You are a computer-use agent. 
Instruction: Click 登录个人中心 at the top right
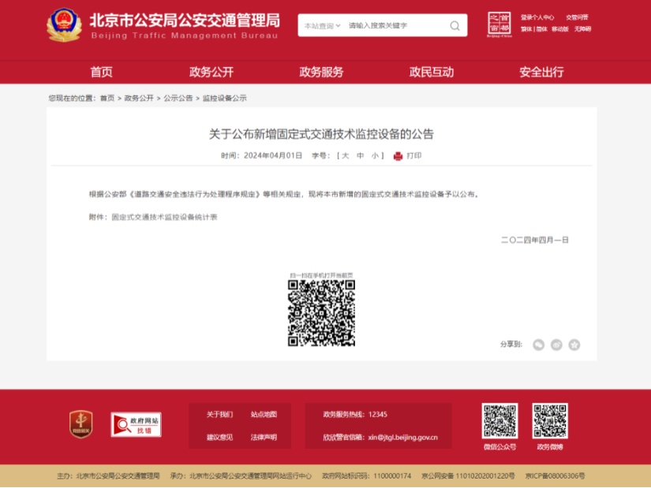point(538,17)
